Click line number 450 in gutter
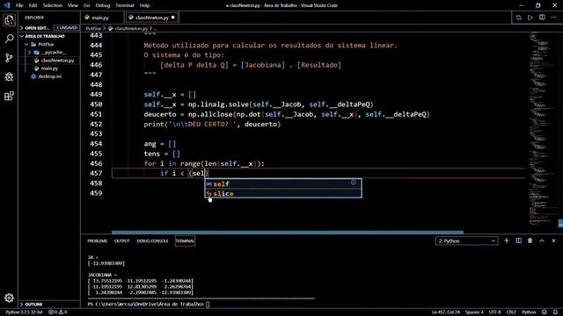The image size is (563, 316). tap(96, 104)
